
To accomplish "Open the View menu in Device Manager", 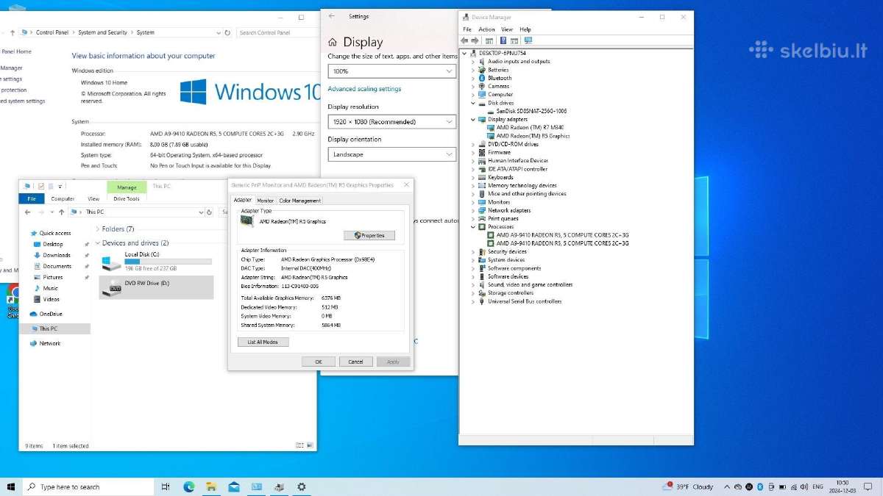I will (x=507, y=29).
